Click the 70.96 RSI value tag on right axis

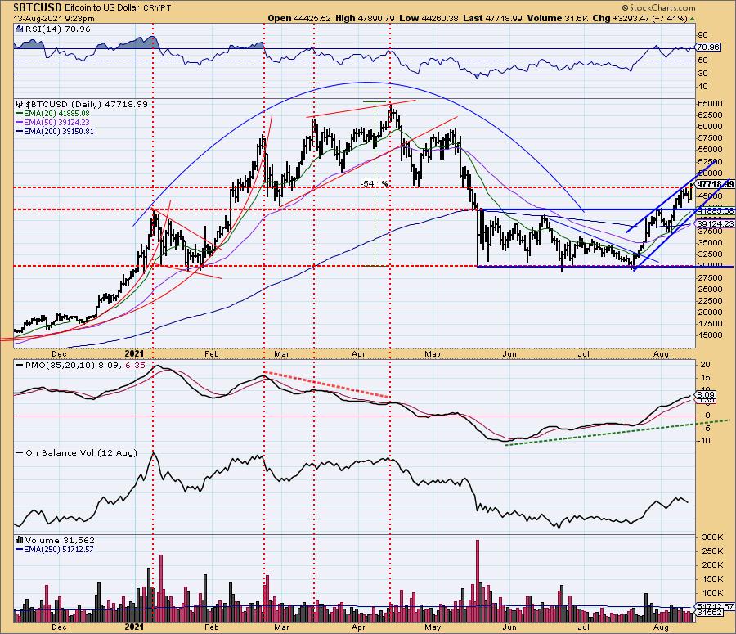pyautogui.click(x=708, y=47)
